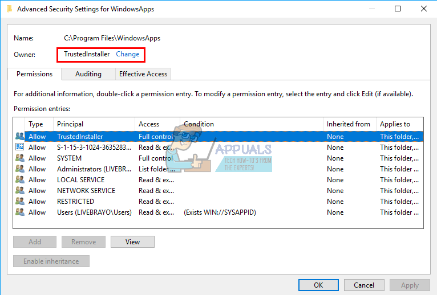Sort entries by Principal column header
The height and width of the screenshot is (295, 437).
point(94,124)
